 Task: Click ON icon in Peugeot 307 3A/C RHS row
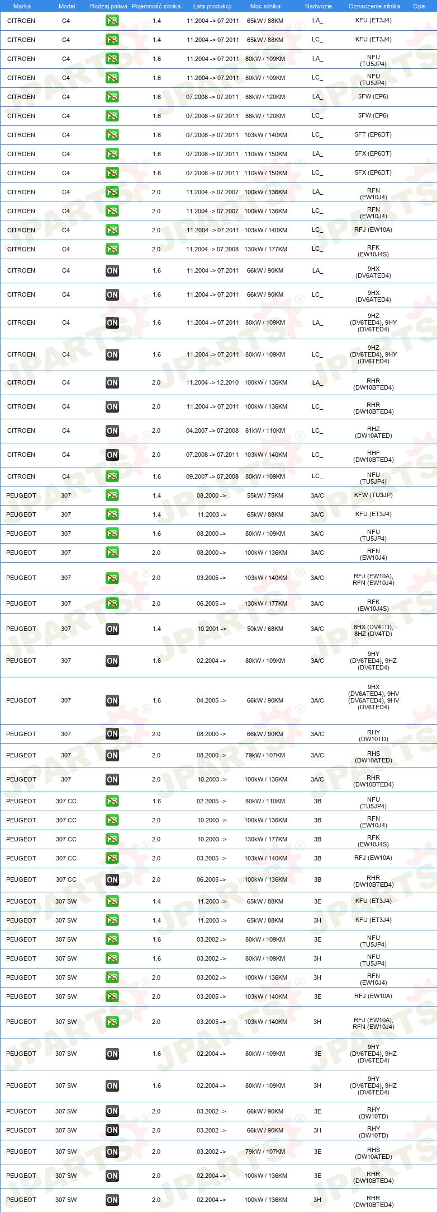click(x=112, y=756)
